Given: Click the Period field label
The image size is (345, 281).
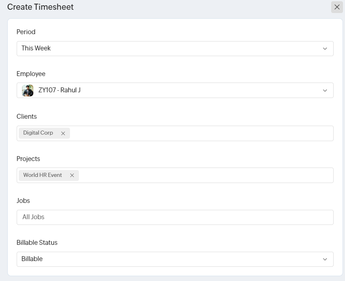Looking at the screenshot, I should coord(26,32).
